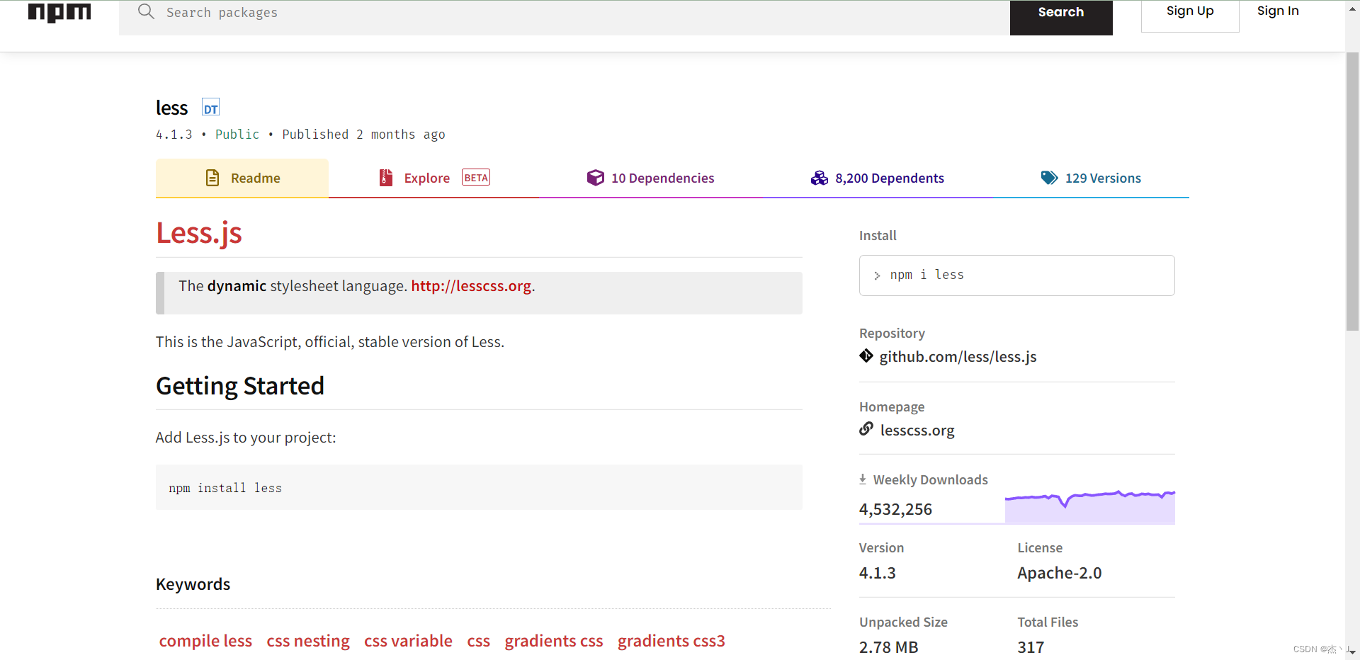Open the 129 Versions tab
The width and height of the screenshot is (1360, 660).
[x=1091, y=178]
